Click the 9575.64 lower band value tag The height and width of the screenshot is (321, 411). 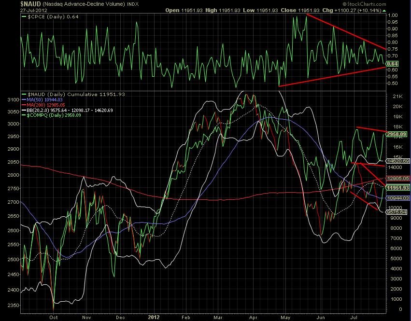[397, 212]
